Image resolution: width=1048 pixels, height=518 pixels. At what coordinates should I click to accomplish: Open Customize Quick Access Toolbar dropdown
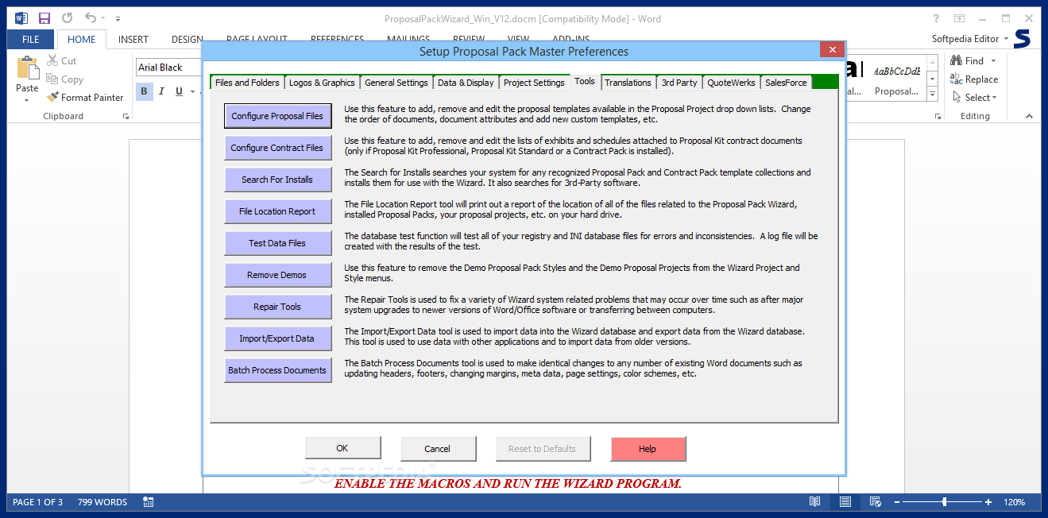118,17
